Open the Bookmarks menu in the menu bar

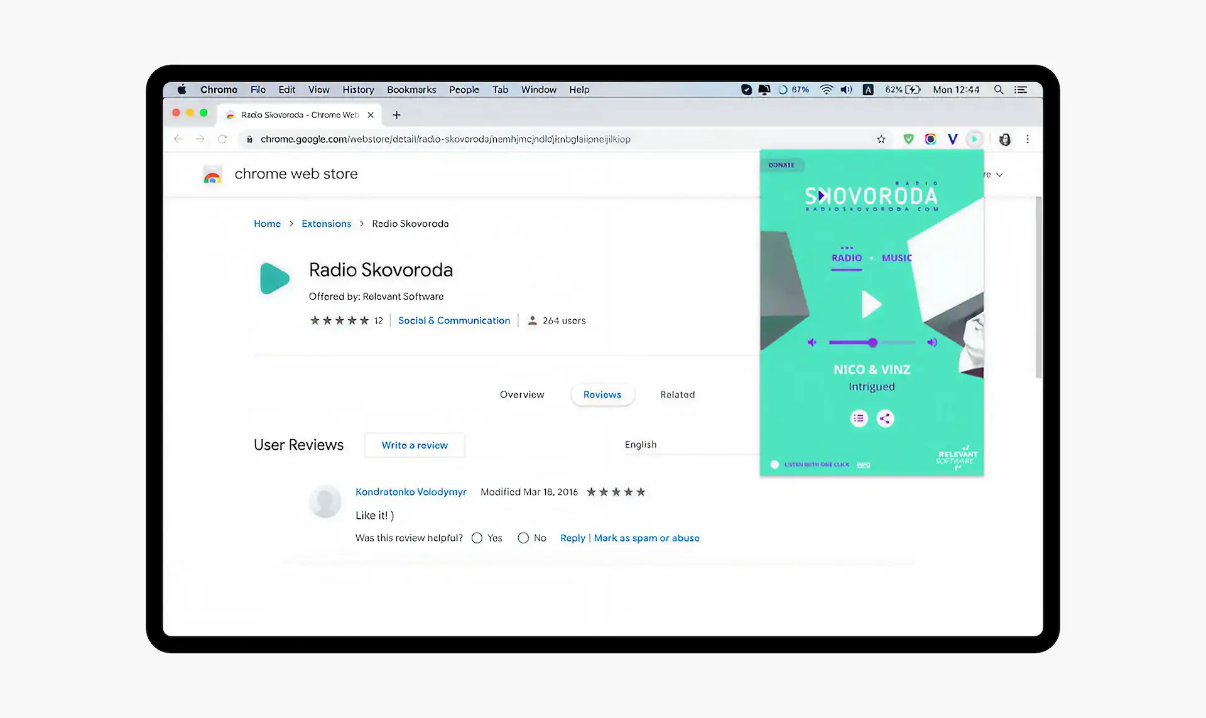pyautogui.click(x=411, y=90)
